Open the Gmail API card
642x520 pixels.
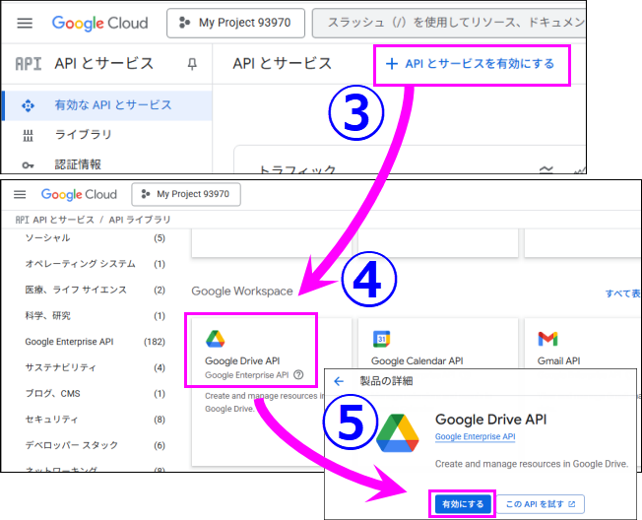click(558, 360)
